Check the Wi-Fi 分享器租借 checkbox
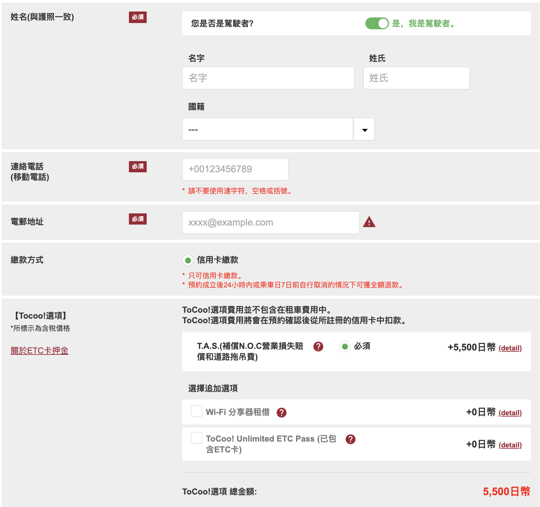540x507 pixels. coord(197,411)
